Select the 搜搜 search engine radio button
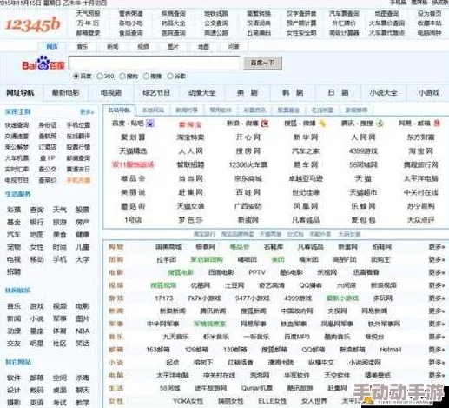Screen dimensions: 449x408 pyautogui.click(x=146, y=76)
